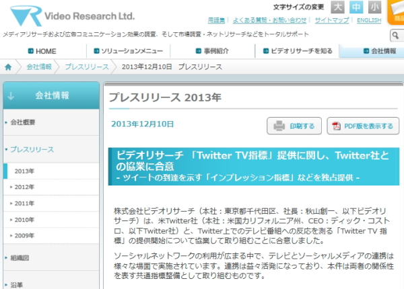Click the magnifier search icon
This screenshot has width=404, height=289.
pyautogui.click(x=396, y=36)
